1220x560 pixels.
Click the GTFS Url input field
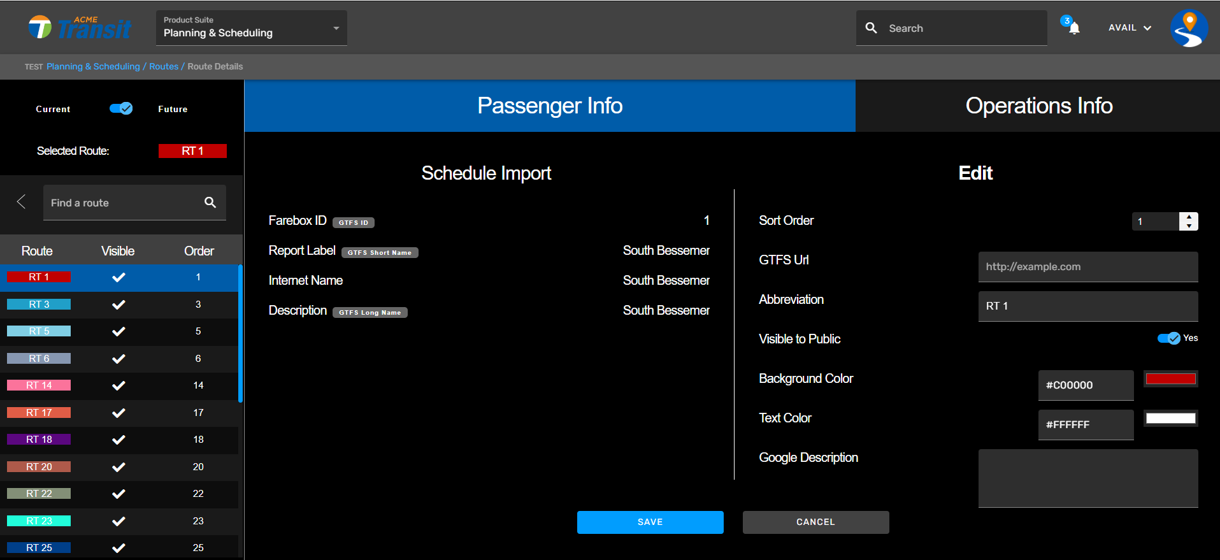(x=1087, y=267)
